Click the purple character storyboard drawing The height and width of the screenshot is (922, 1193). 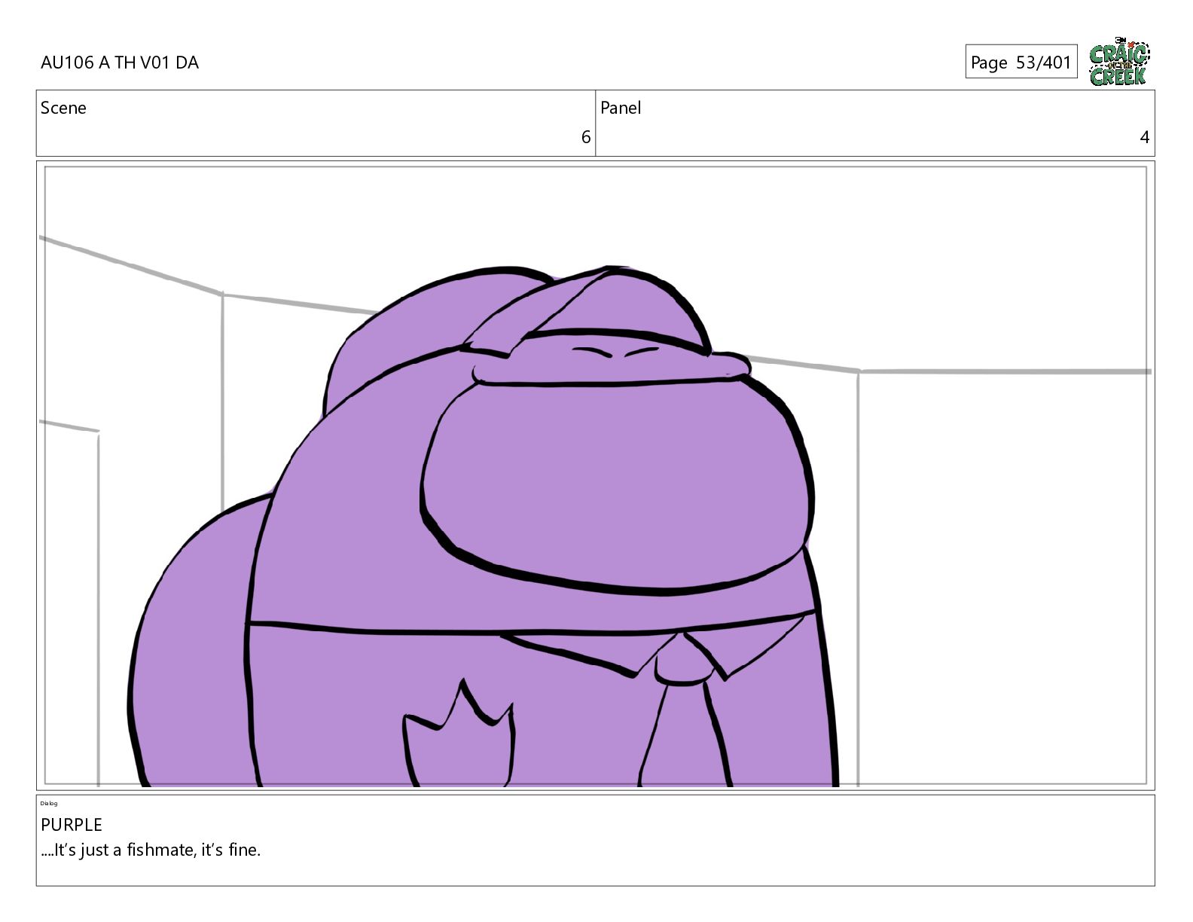click(484, 527)
